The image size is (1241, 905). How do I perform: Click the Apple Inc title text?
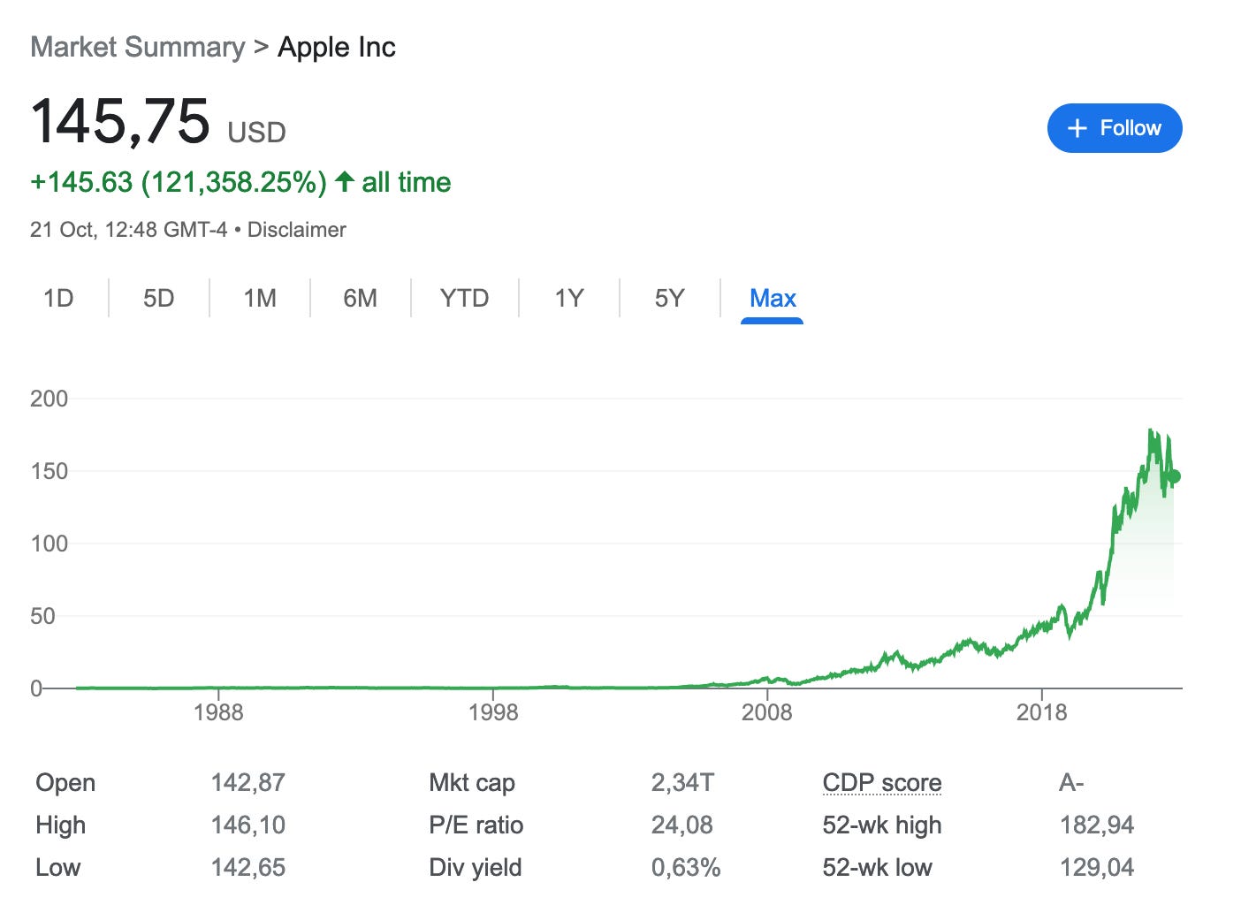[x=337, y=47]
